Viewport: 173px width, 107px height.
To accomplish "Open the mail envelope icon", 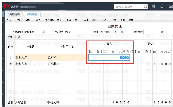I will click(171, 6).
